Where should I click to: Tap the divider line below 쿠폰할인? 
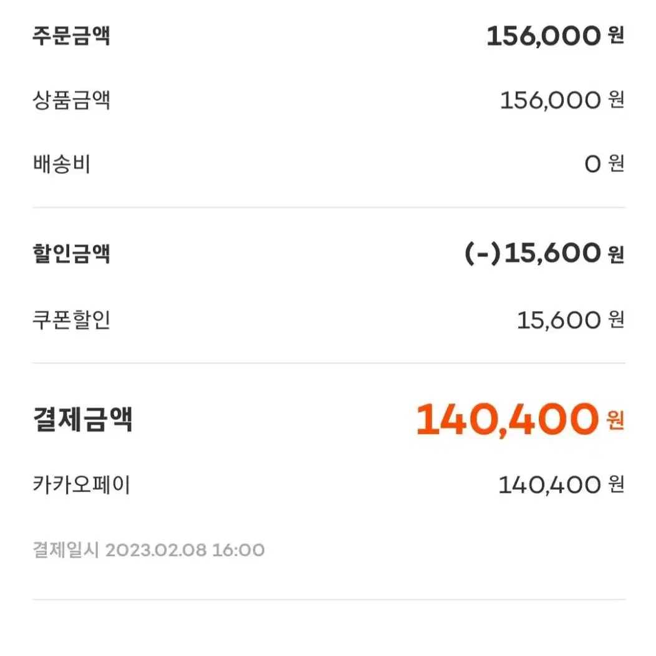(x=329, y=363)
